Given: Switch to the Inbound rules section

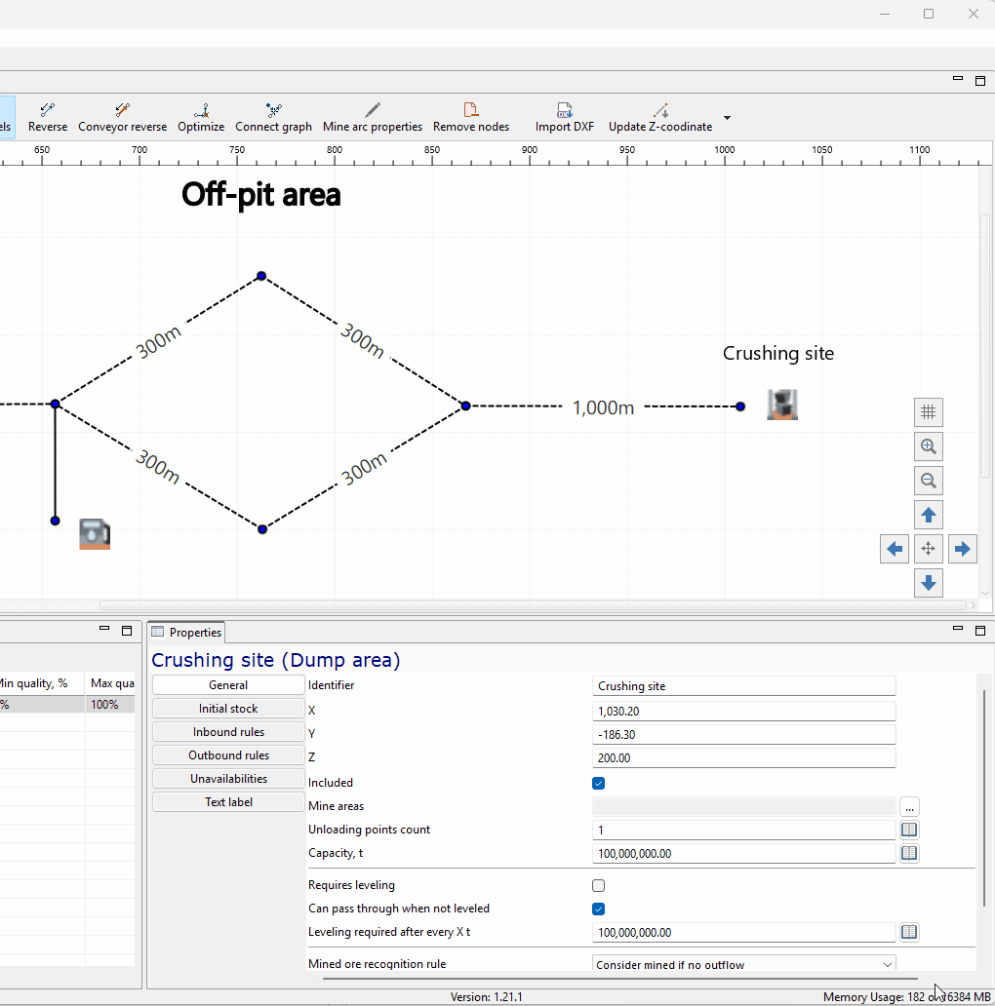Looking at the screenshot, I should (x=228, y=732).
